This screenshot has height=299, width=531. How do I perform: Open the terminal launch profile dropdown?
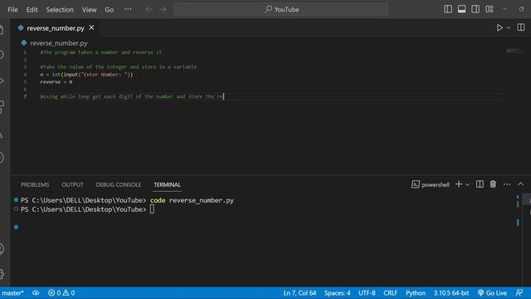point(467,184)
